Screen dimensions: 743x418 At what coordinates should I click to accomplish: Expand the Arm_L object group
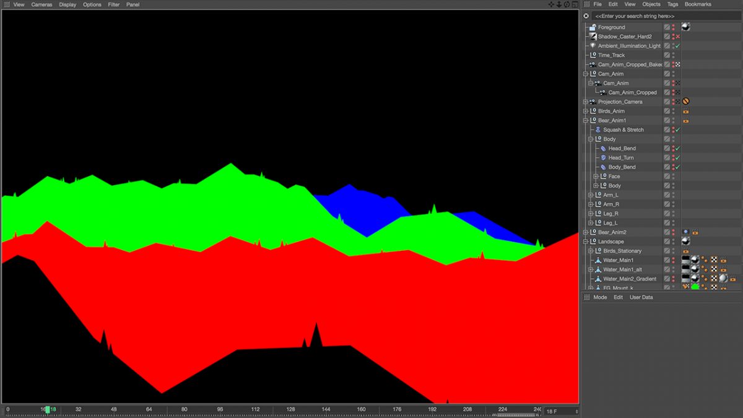click(591, 195)
